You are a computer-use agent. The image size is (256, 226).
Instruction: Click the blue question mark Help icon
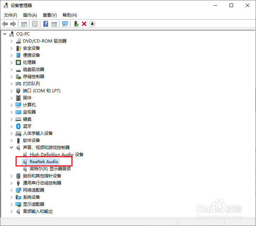(46, 24)
